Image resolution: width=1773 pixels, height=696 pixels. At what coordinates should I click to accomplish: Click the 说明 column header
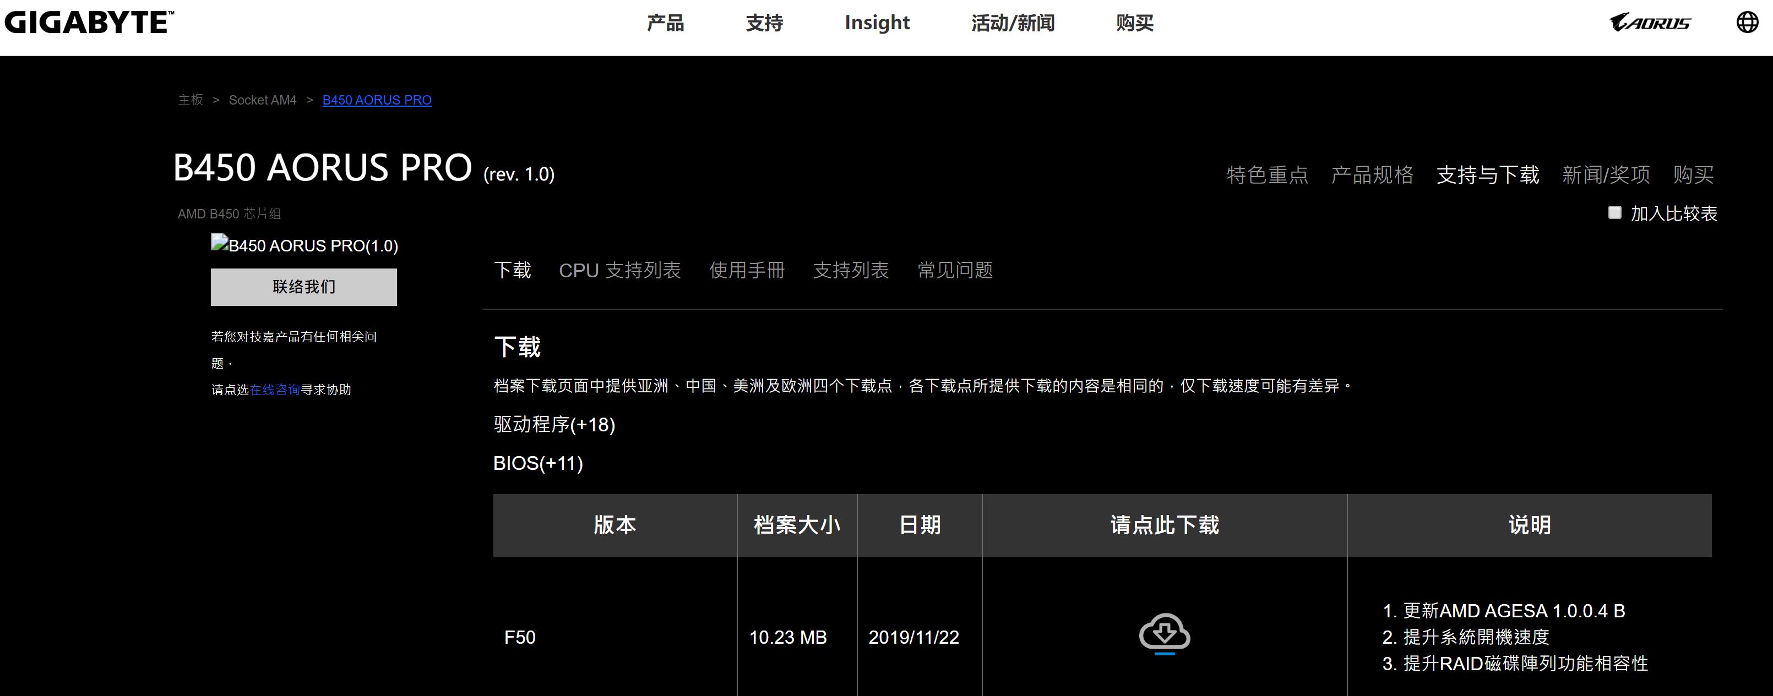(1530, 525)
